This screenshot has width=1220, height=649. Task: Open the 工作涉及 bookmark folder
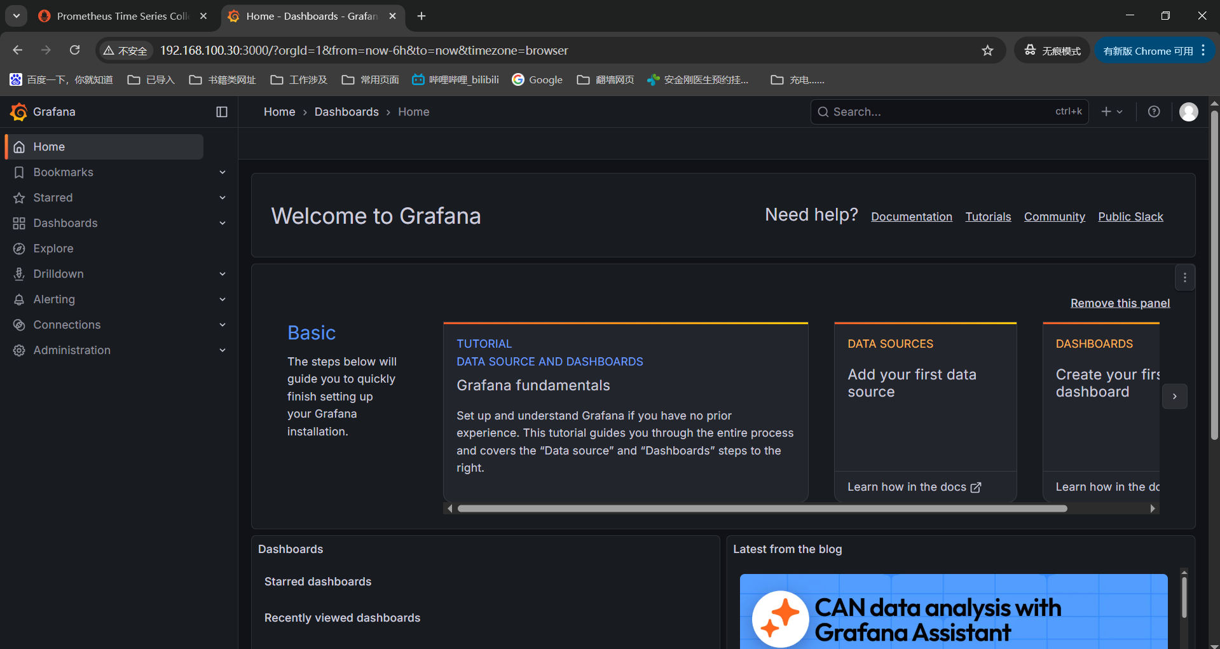pos(299,79)
